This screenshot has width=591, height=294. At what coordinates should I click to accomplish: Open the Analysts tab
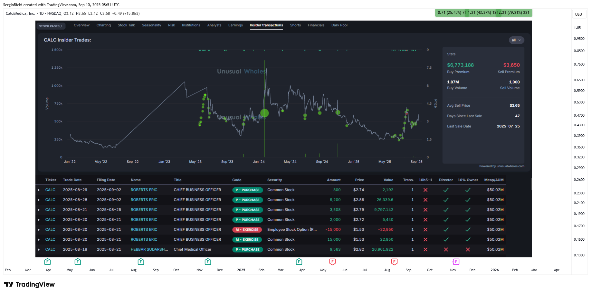[214, 25]
